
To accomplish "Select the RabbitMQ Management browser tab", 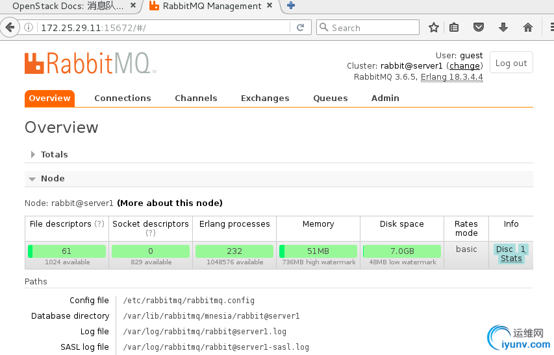I will pos(211,6).
